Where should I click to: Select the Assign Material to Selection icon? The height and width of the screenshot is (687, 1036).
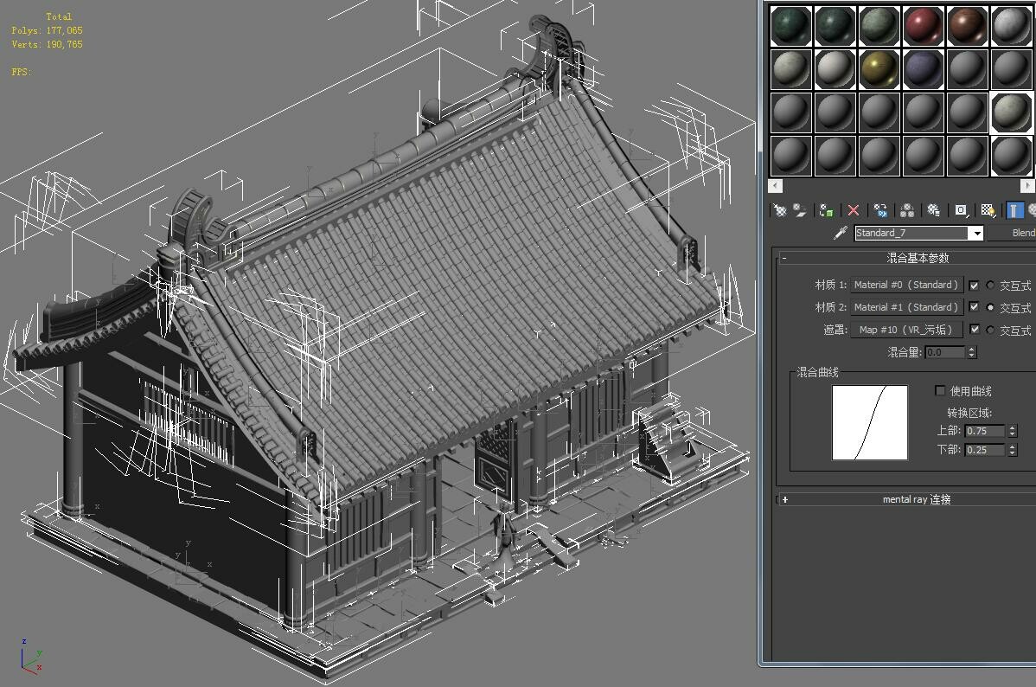pyautogui.click(x=826, y=209)
